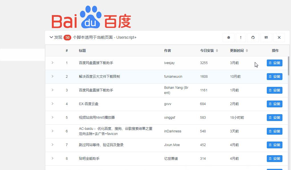
Task: Click author name 忆世萧遥
Action: pos(171,159)
